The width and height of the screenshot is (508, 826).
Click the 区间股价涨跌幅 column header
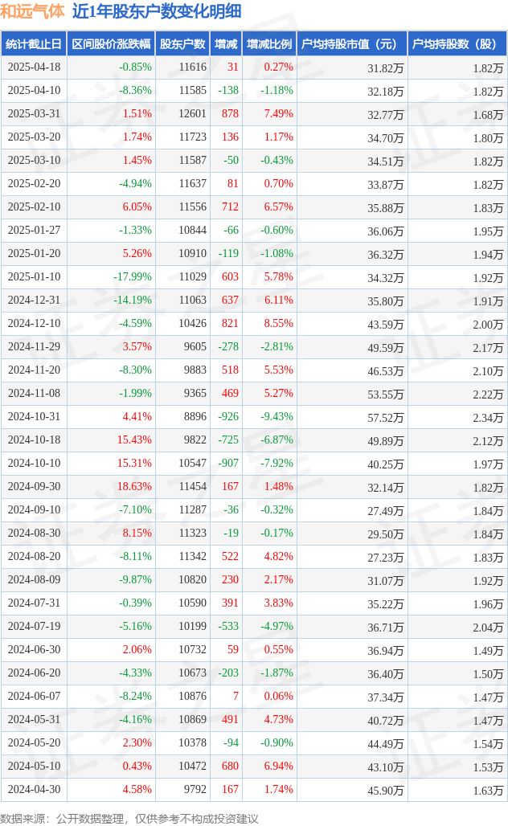[111, 44]
